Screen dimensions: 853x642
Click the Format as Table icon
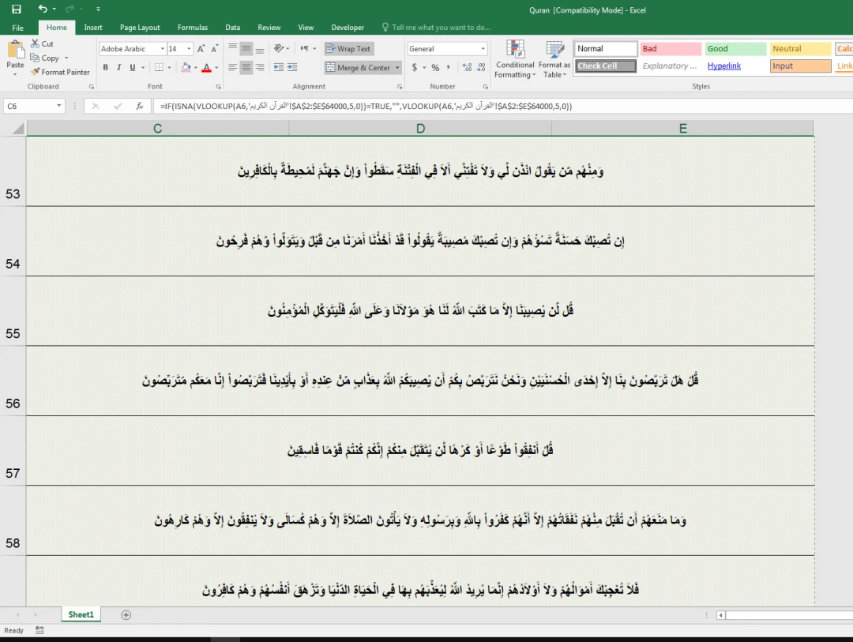[x=555, y=59]
